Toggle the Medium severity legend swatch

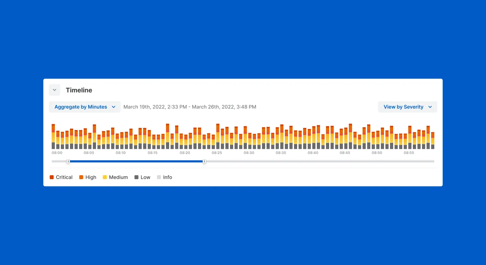click(105, 177)
